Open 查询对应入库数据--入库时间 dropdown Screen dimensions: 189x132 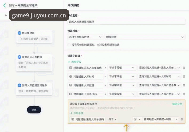tap(159, 76)
